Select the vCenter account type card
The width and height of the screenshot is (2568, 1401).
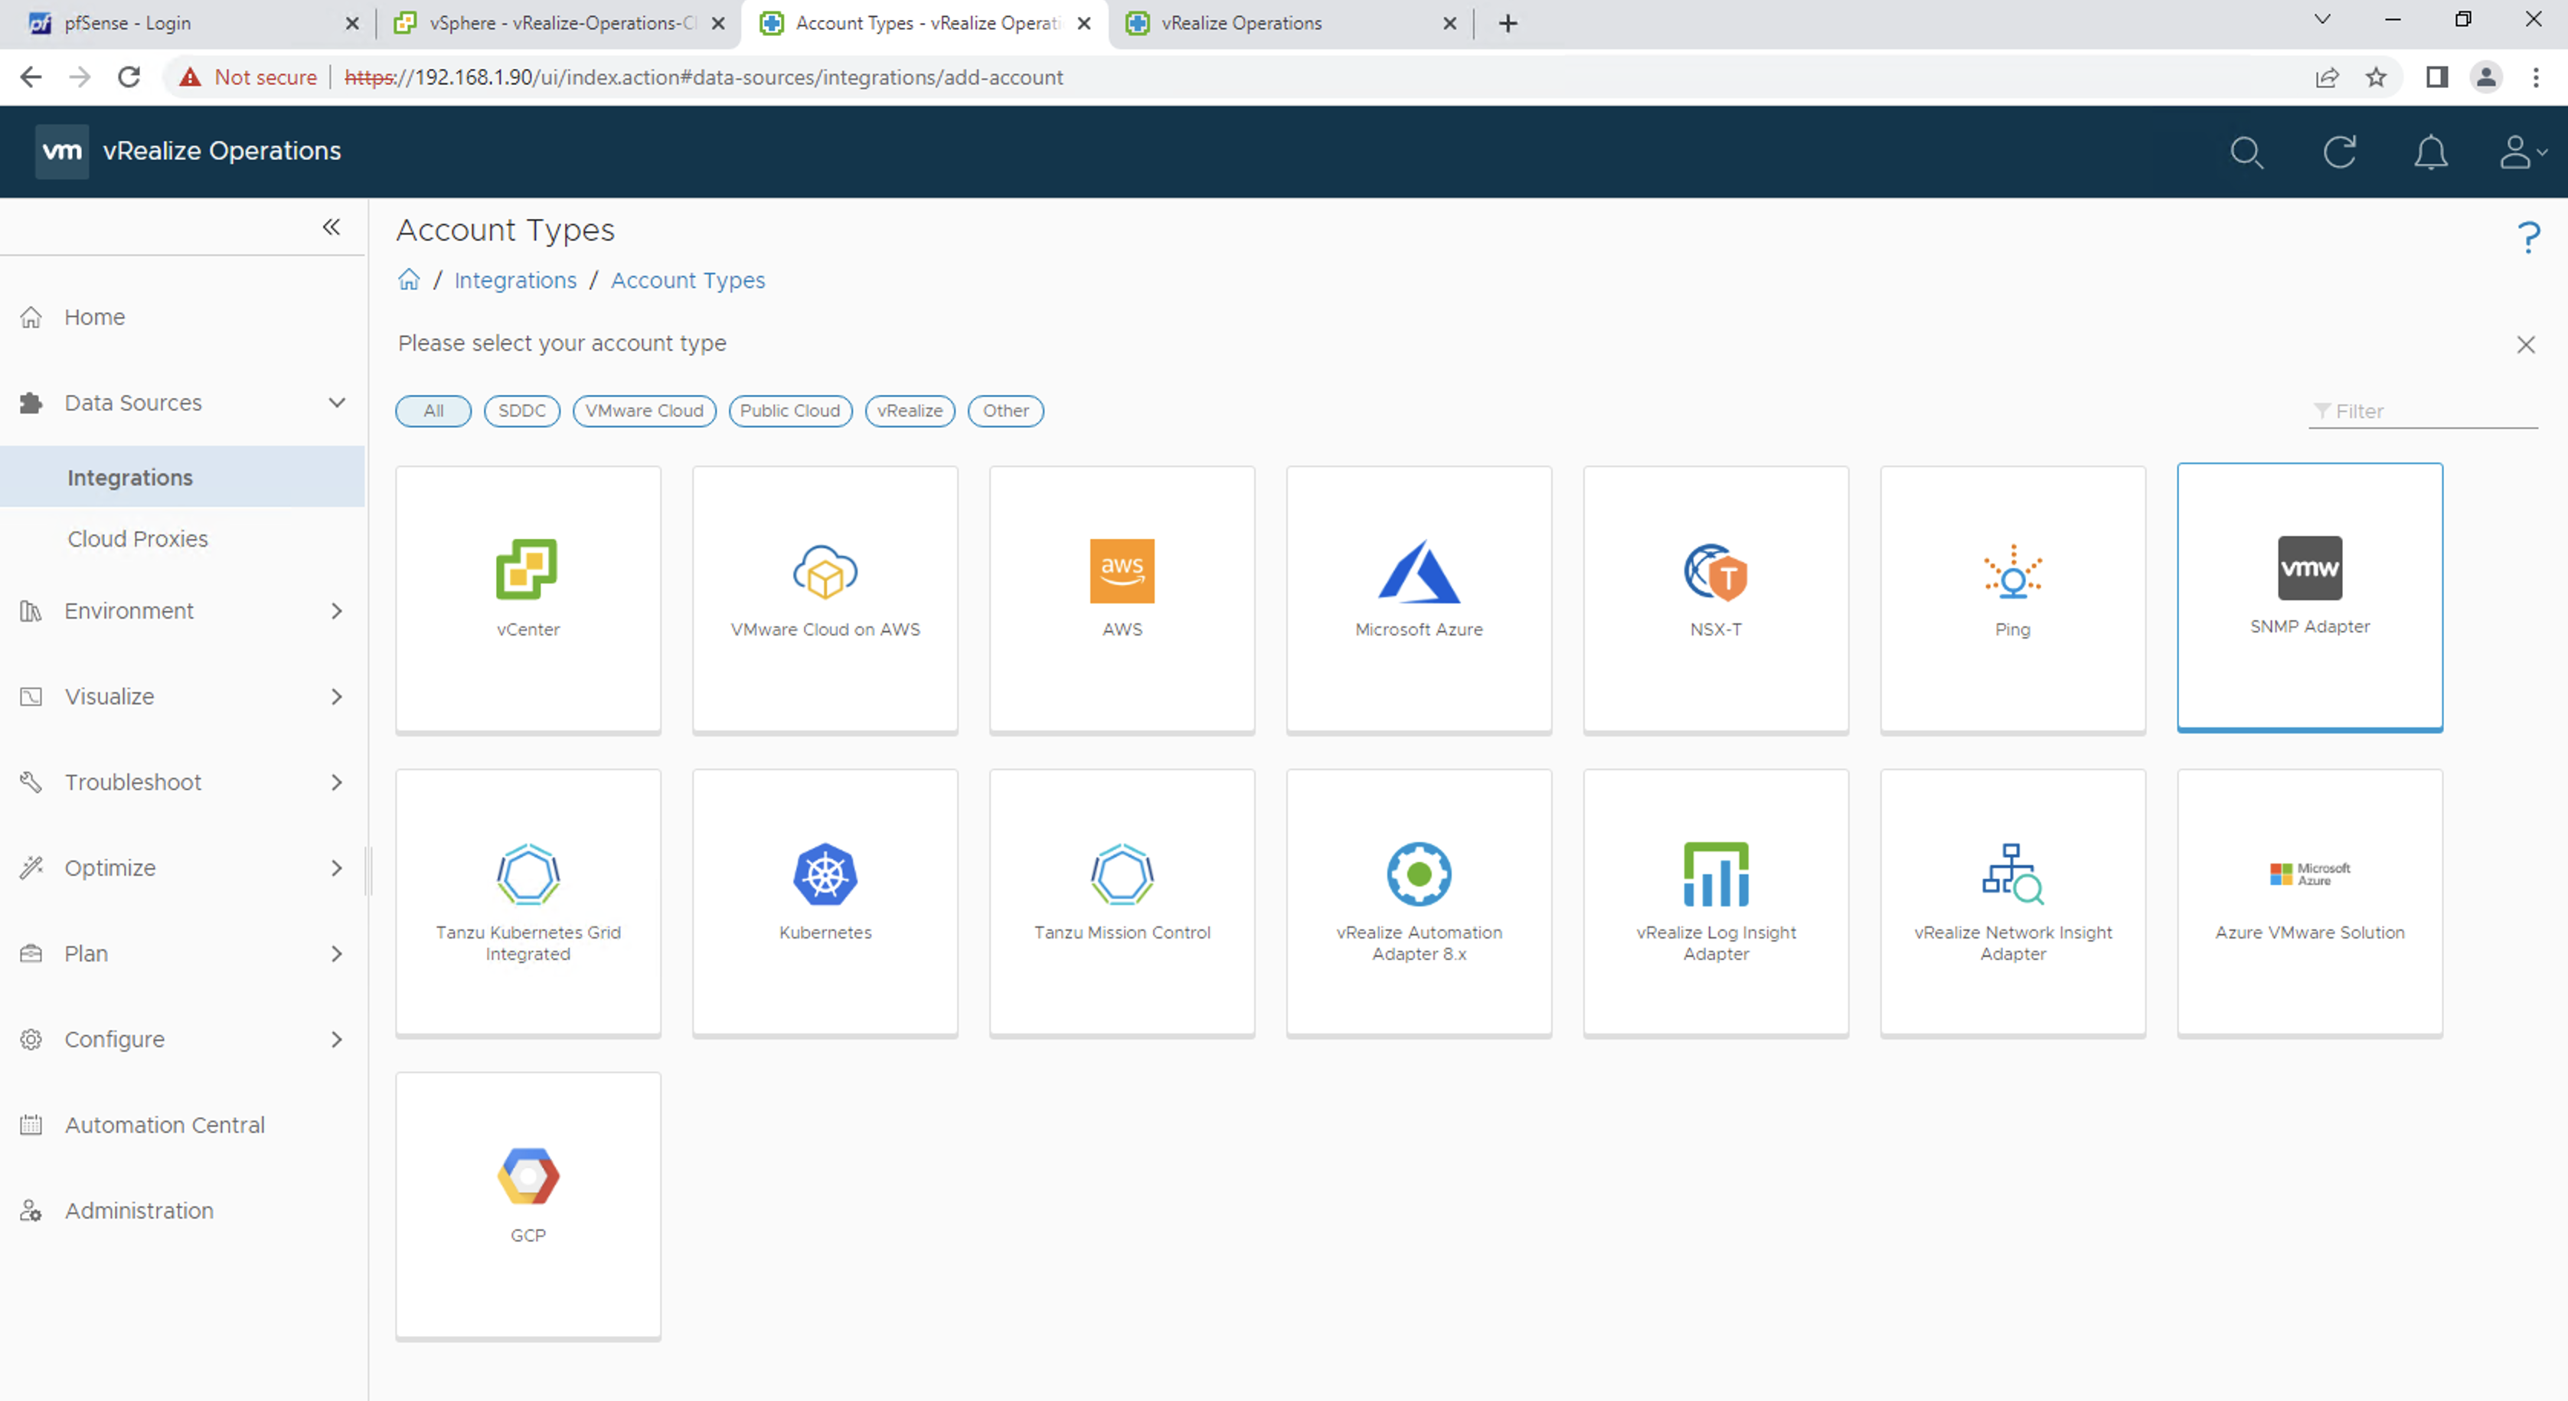click(528, 599)
